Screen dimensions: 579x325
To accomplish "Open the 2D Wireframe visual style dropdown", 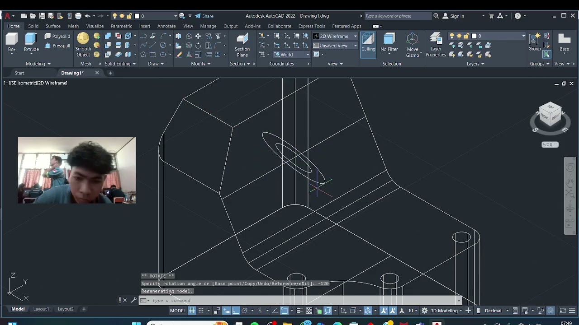I will 335,36.
